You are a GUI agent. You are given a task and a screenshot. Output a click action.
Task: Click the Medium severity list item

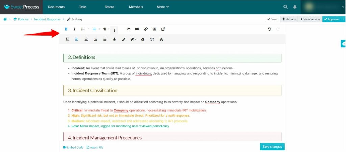pyautogui.click(x=130, y=121)
